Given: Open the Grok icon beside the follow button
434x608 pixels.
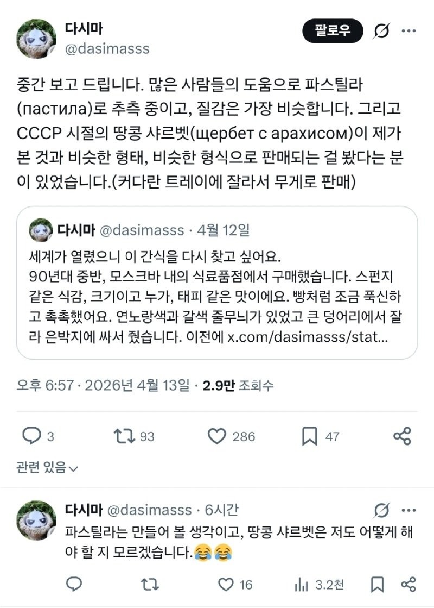Looking at the screenshot, I should (x=381, y=32).
